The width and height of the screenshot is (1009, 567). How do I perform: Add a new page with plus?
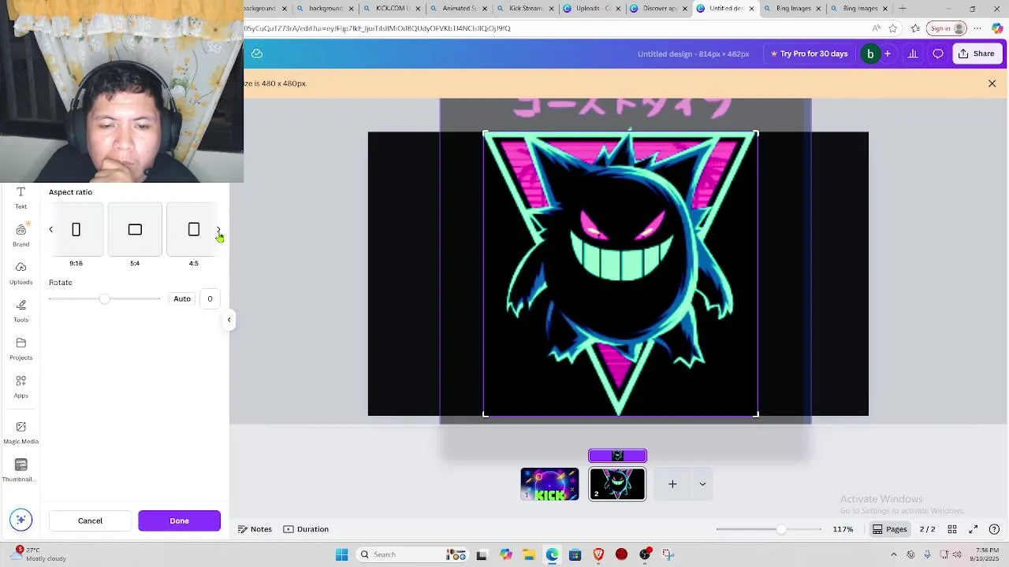pyautogui.click(x=672, y=484)
